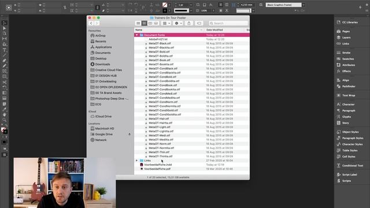The height and width of the screenshot is (208, 370).
Task: Open the Glyphs panel
Action: tap(344, 117)
